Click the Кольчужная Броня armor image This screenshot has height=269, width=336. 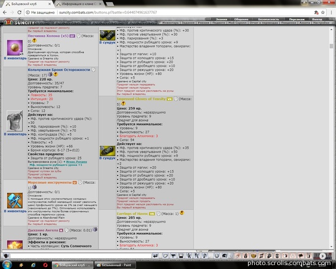[x=15, y=121]
